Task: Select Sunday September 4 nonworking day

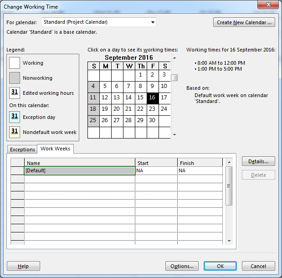Action: (93, 86)
